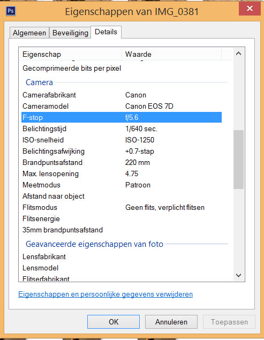Select the Cameramodel property row
The image size is (264, 340).
pyautogui.click(x=122, y=106)
